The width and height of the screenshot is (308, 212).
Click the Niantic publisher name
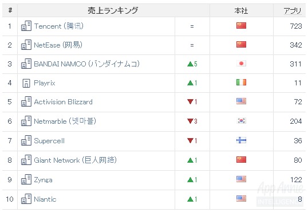[x=45, y=199]
